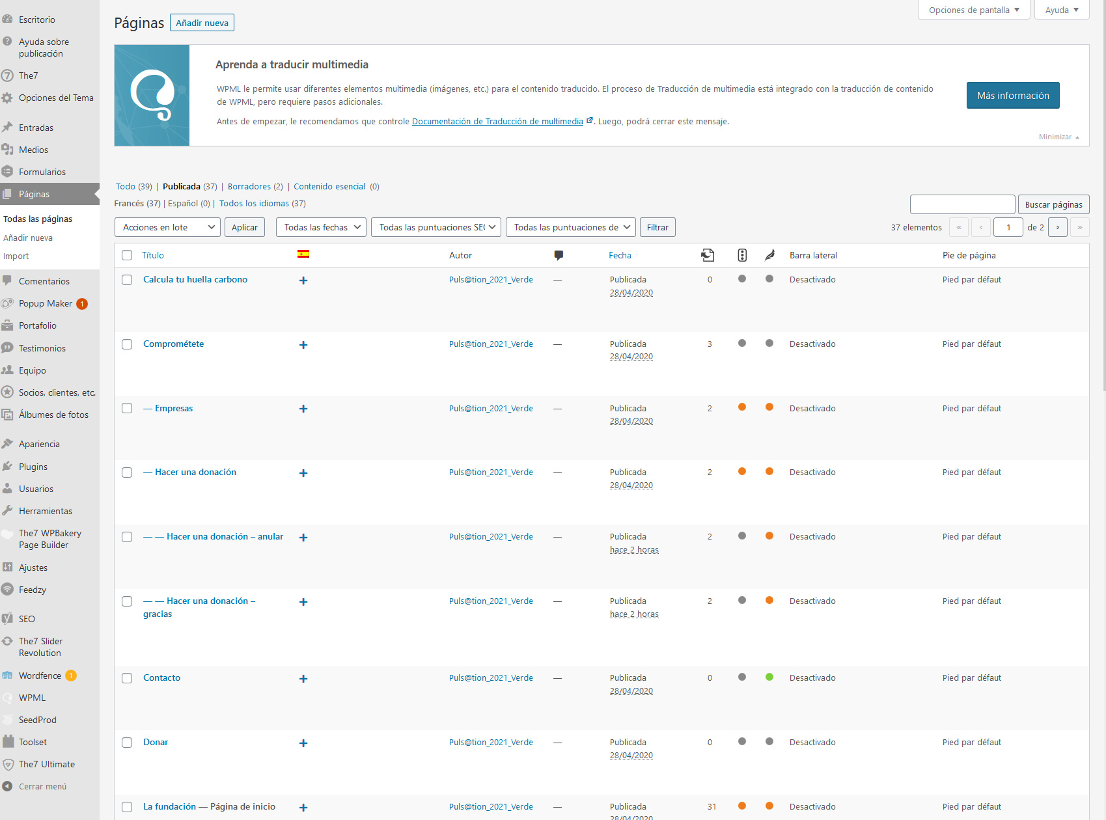Check the box for Calcula tu huella carbono
The image size is (1106, 820).
(127, 280)
